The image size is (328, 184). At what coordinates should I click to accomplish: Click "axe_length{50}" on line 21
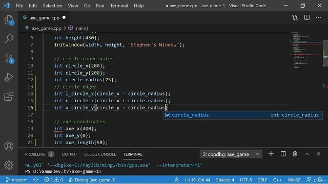point(86,143)
